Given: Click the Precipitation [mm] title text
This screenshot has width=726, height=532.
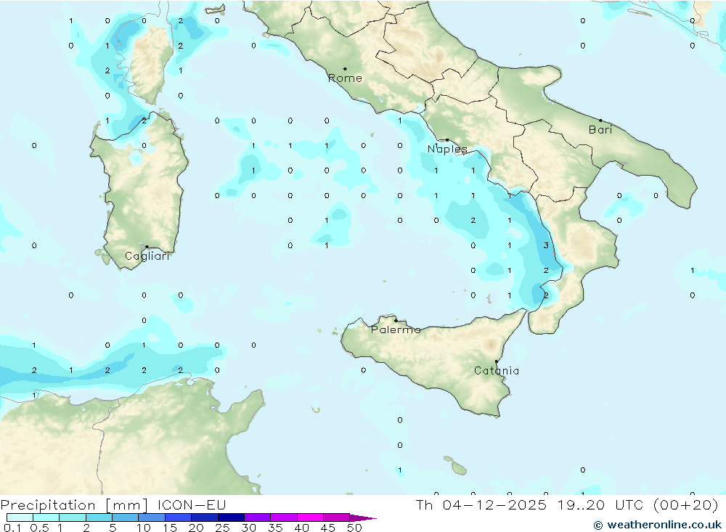Looking at the screenshot, I should click(x=74, y=505).
